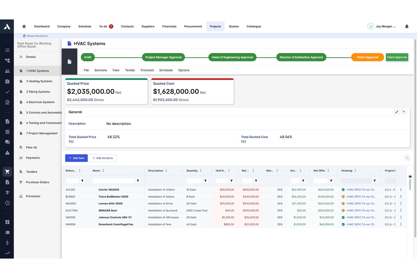Image resolution: width=417 pixels, height=278 pixels.
Task: Click the fullscreen expand icon above the table
Action: (407, 158)
